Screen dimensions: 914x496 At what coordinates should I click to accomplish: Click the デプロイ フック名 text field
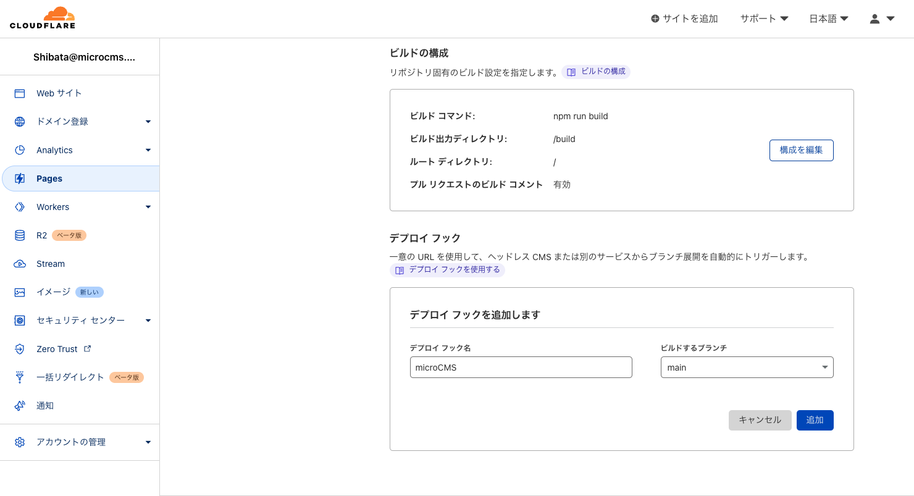click(x=521, y=368)
